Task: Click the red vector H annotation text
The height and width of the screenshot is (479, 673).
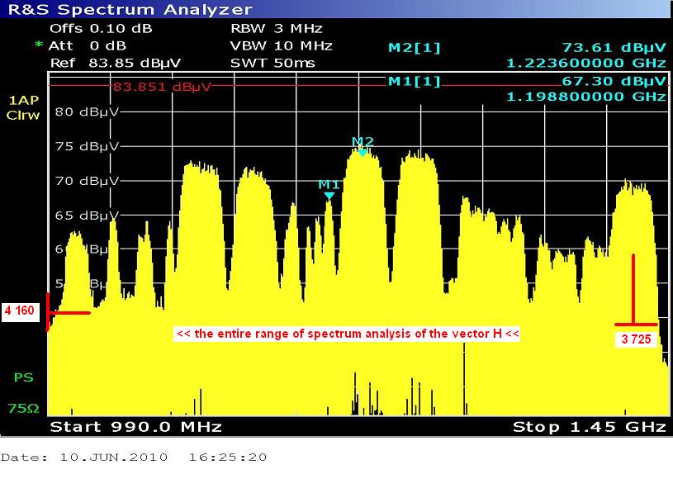Action: click(x=347, y=334)
